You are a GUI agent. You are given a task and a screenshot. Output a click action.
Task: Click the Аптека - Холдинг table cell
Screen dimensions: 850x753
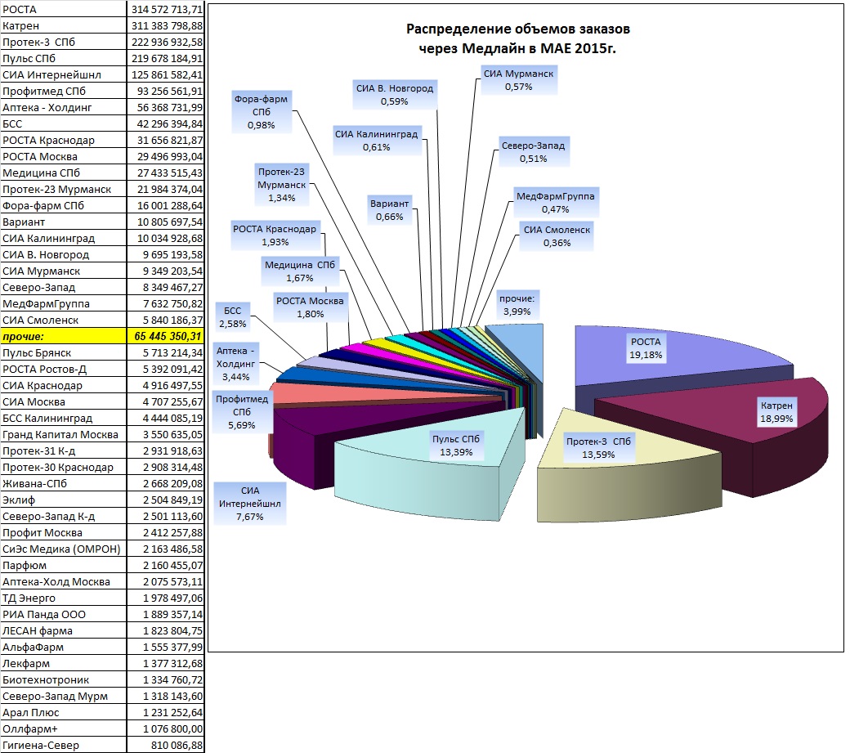point(64,107)
